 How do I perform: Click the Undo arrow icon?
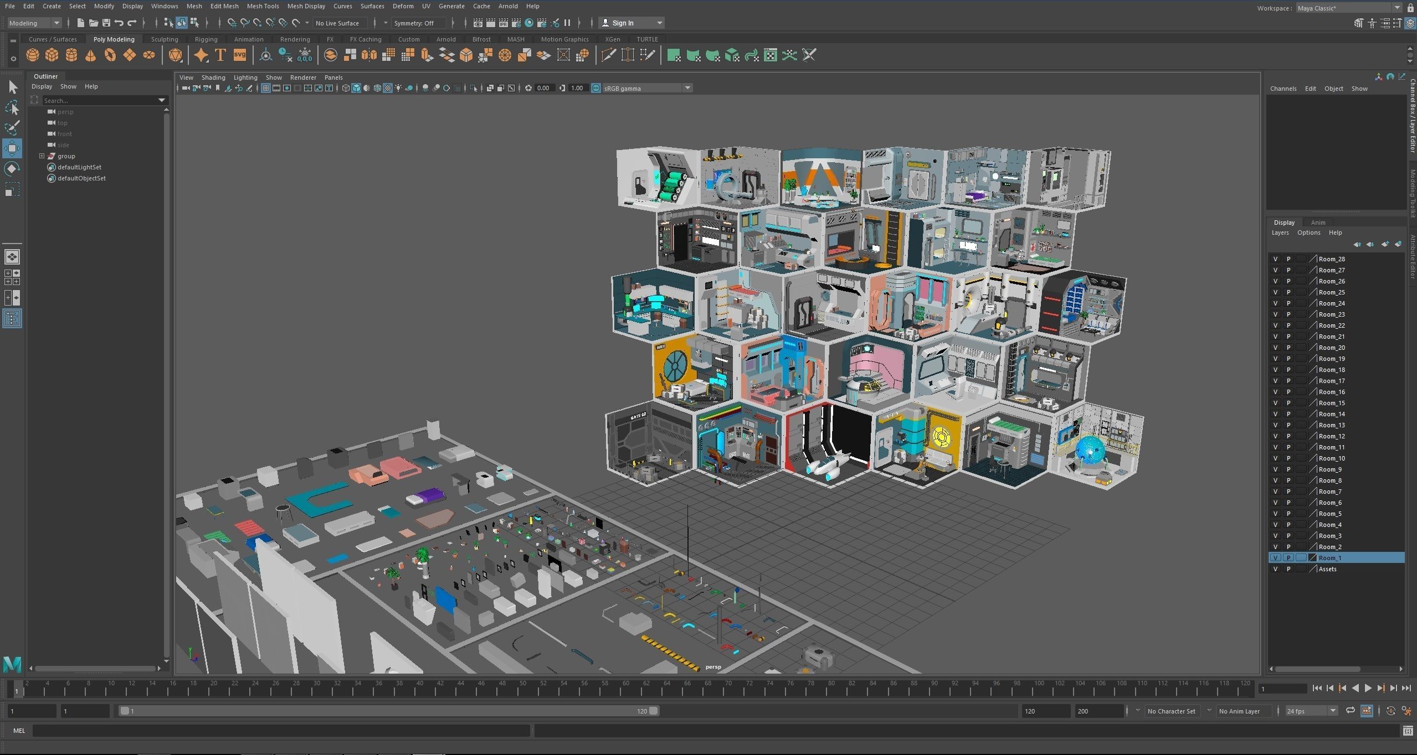(x=119, y=23)
